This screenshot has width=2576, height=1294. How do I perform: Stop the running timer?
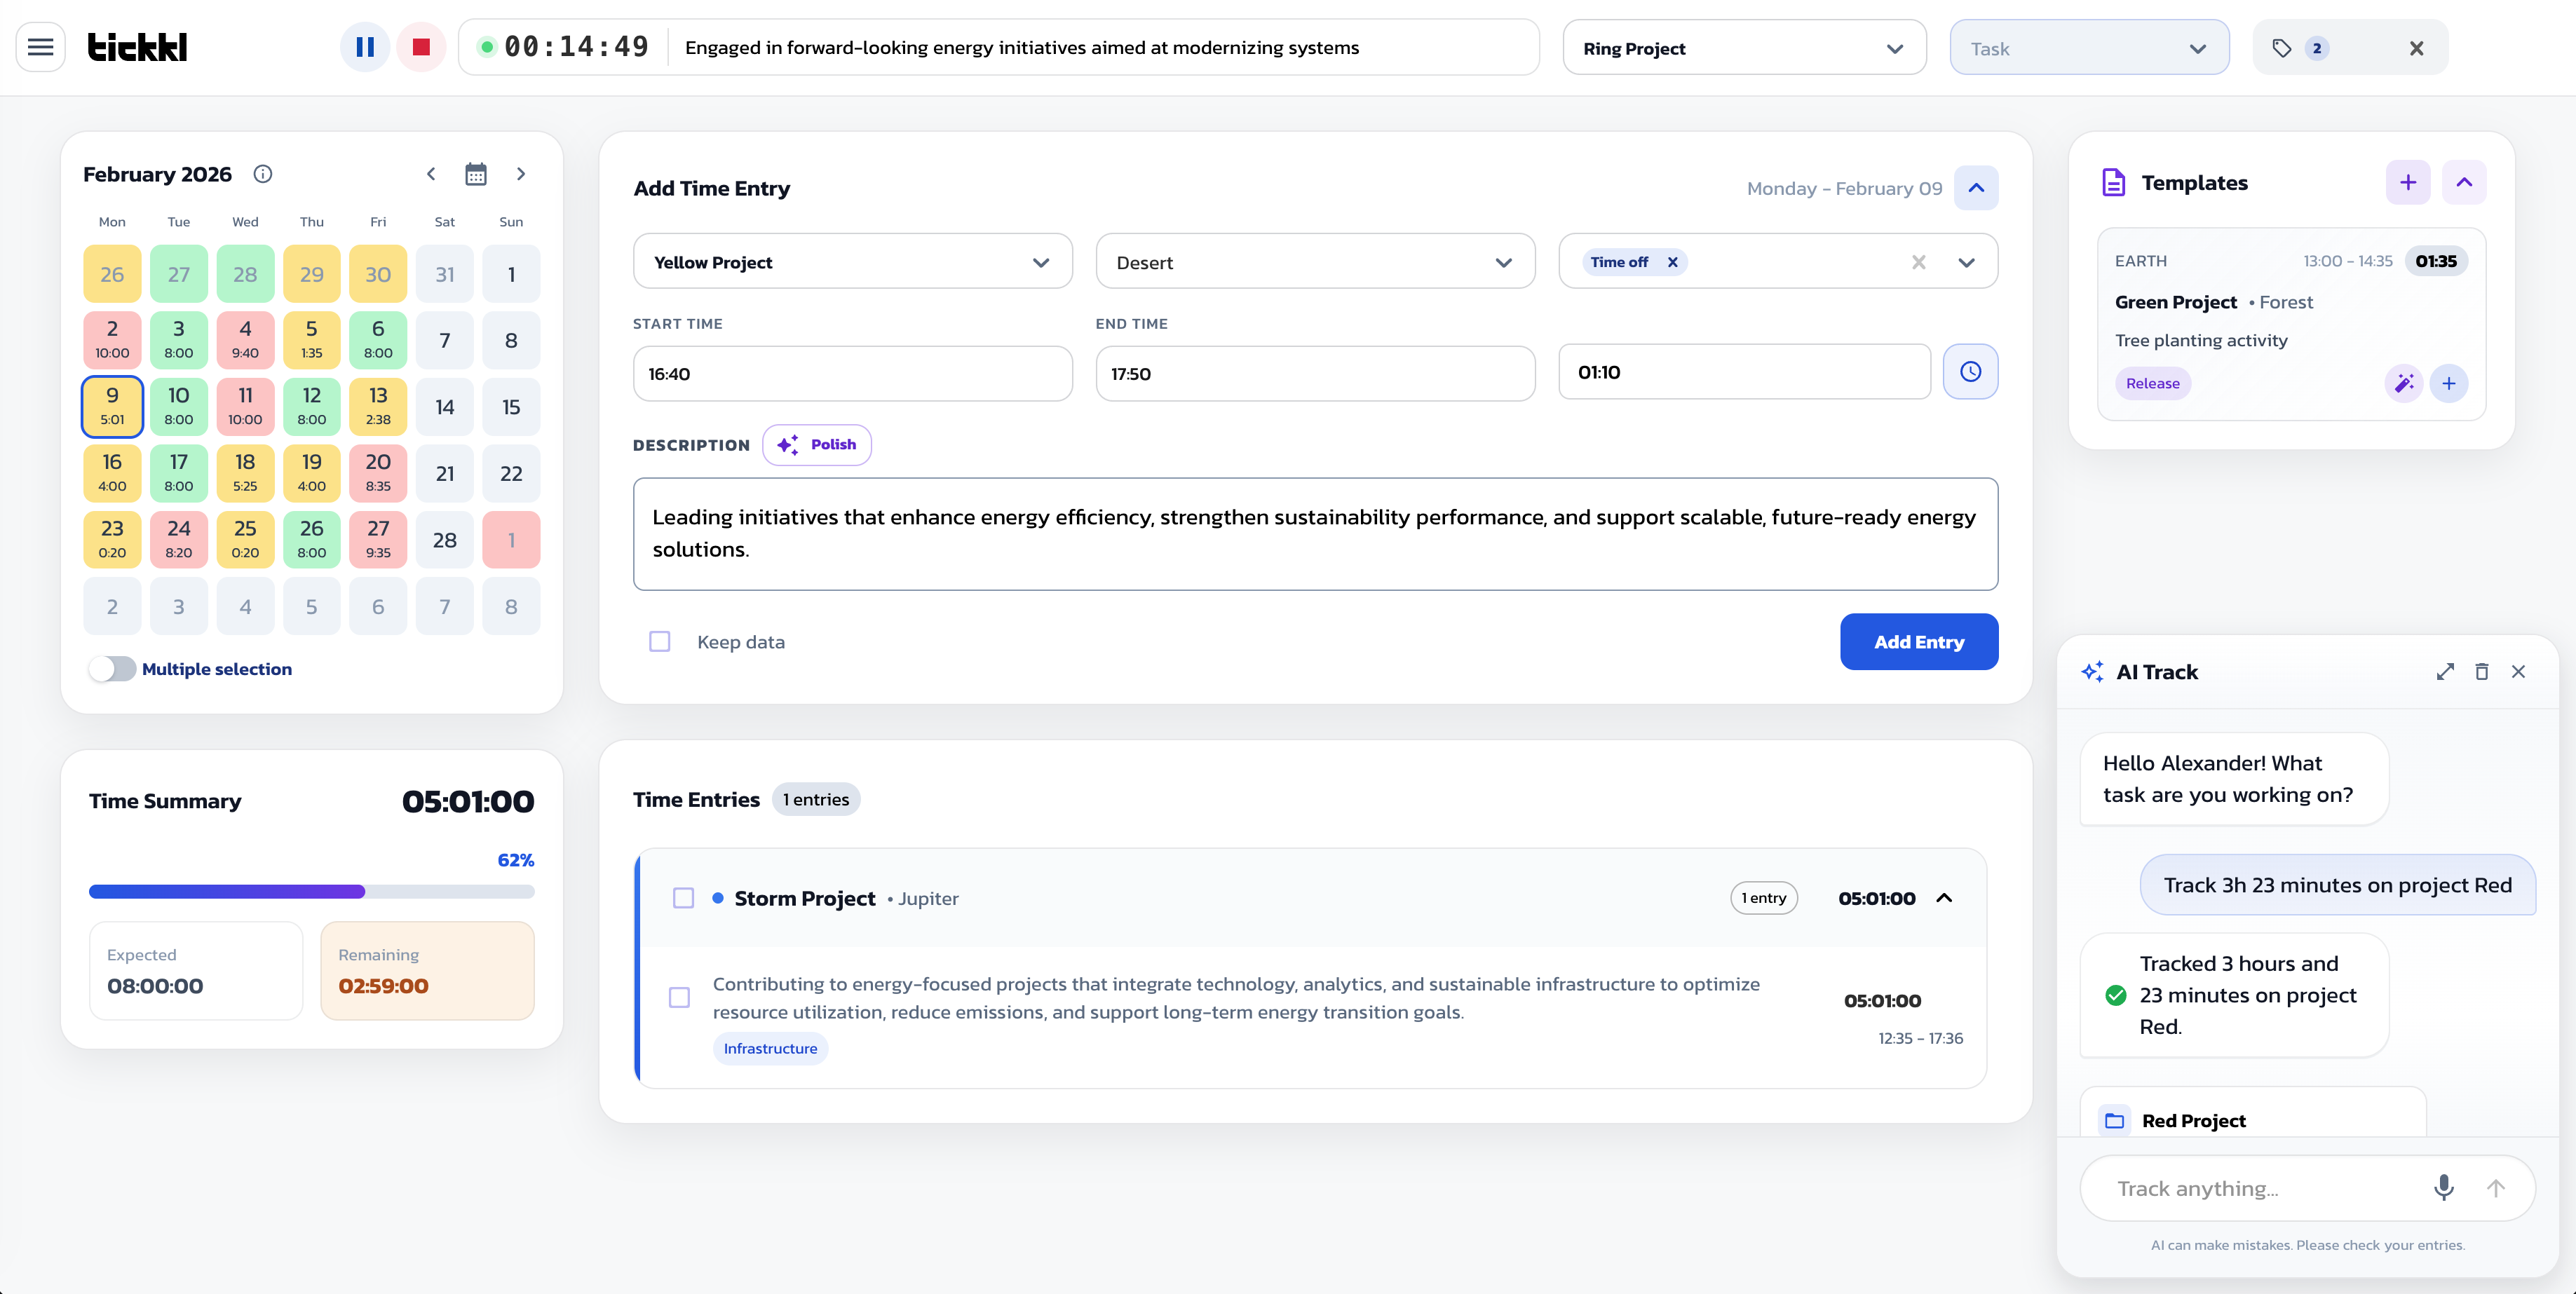pyautogui.click(x=421, y=47)
